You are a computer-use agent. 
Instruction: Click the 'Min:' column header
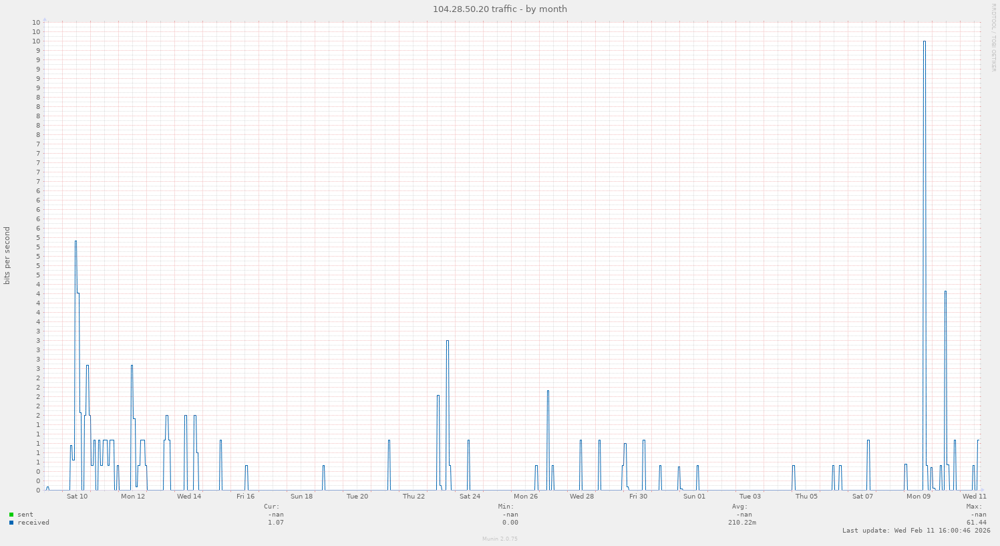tap(506, 507)
